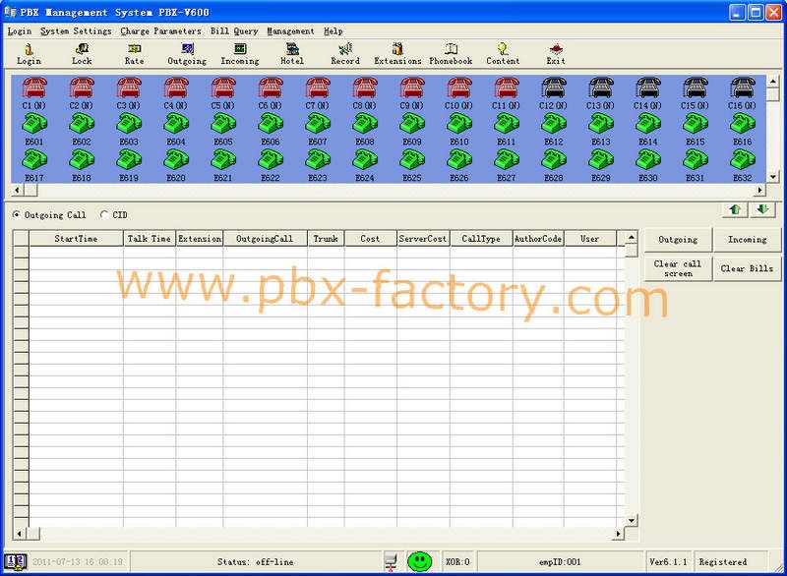
Task: Select the Outgoing Call radio button
Action: (x=17, y=214)
